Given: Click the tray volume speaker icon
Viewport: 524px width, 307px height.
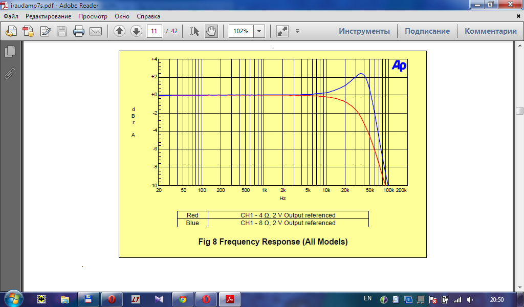Looking at the screenshot, I should pos(470,300).
